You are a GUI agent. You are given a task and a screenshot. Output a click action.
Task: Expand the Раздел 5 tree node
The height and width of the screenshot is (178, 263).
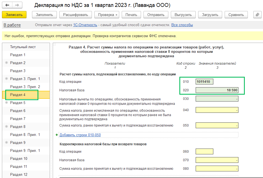coord(7,103)
